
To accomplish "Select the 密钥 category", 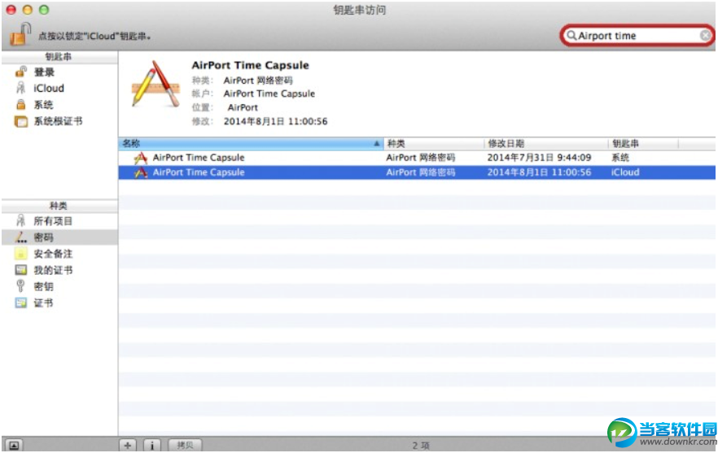I will point(43,286).
